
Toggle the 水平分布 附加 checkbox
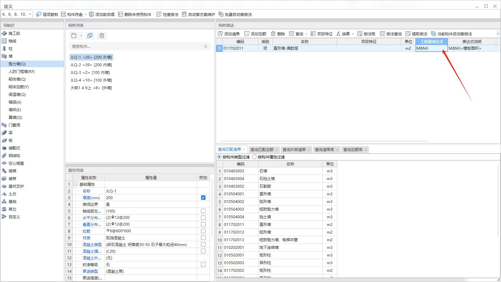pos(203,218)
